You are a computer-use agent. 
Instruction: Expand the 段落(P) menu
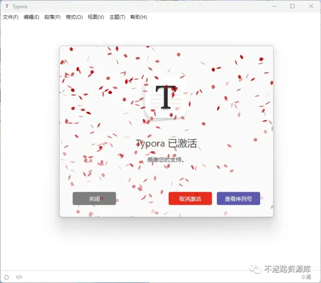point(53,17)
